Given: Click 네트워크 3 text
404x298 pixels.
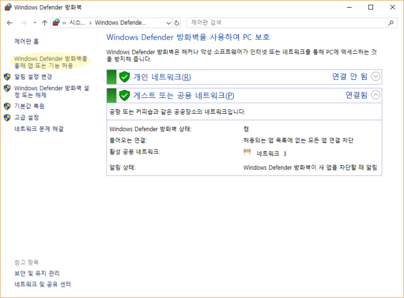Looking at the screenshot, I should (271, 154).
